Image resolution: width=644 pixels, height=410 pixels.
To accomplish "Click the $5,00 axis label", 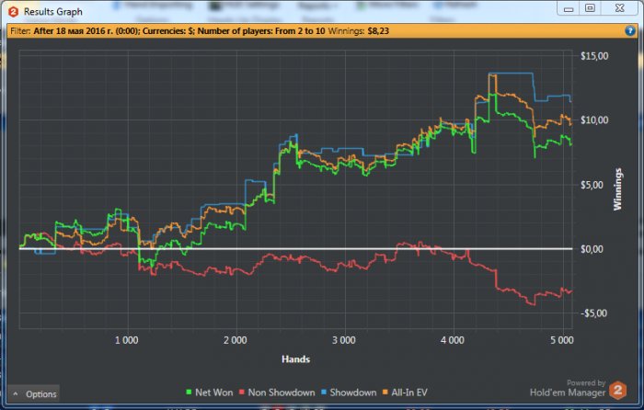I will point(592,185).
